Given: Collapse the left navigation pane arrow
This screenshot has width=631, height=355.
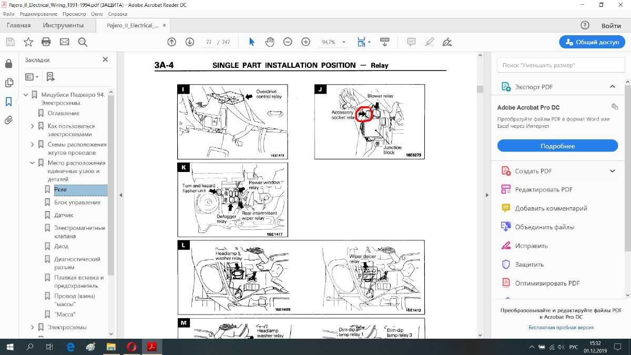Looking at the screenshot, I should [120, 195].
